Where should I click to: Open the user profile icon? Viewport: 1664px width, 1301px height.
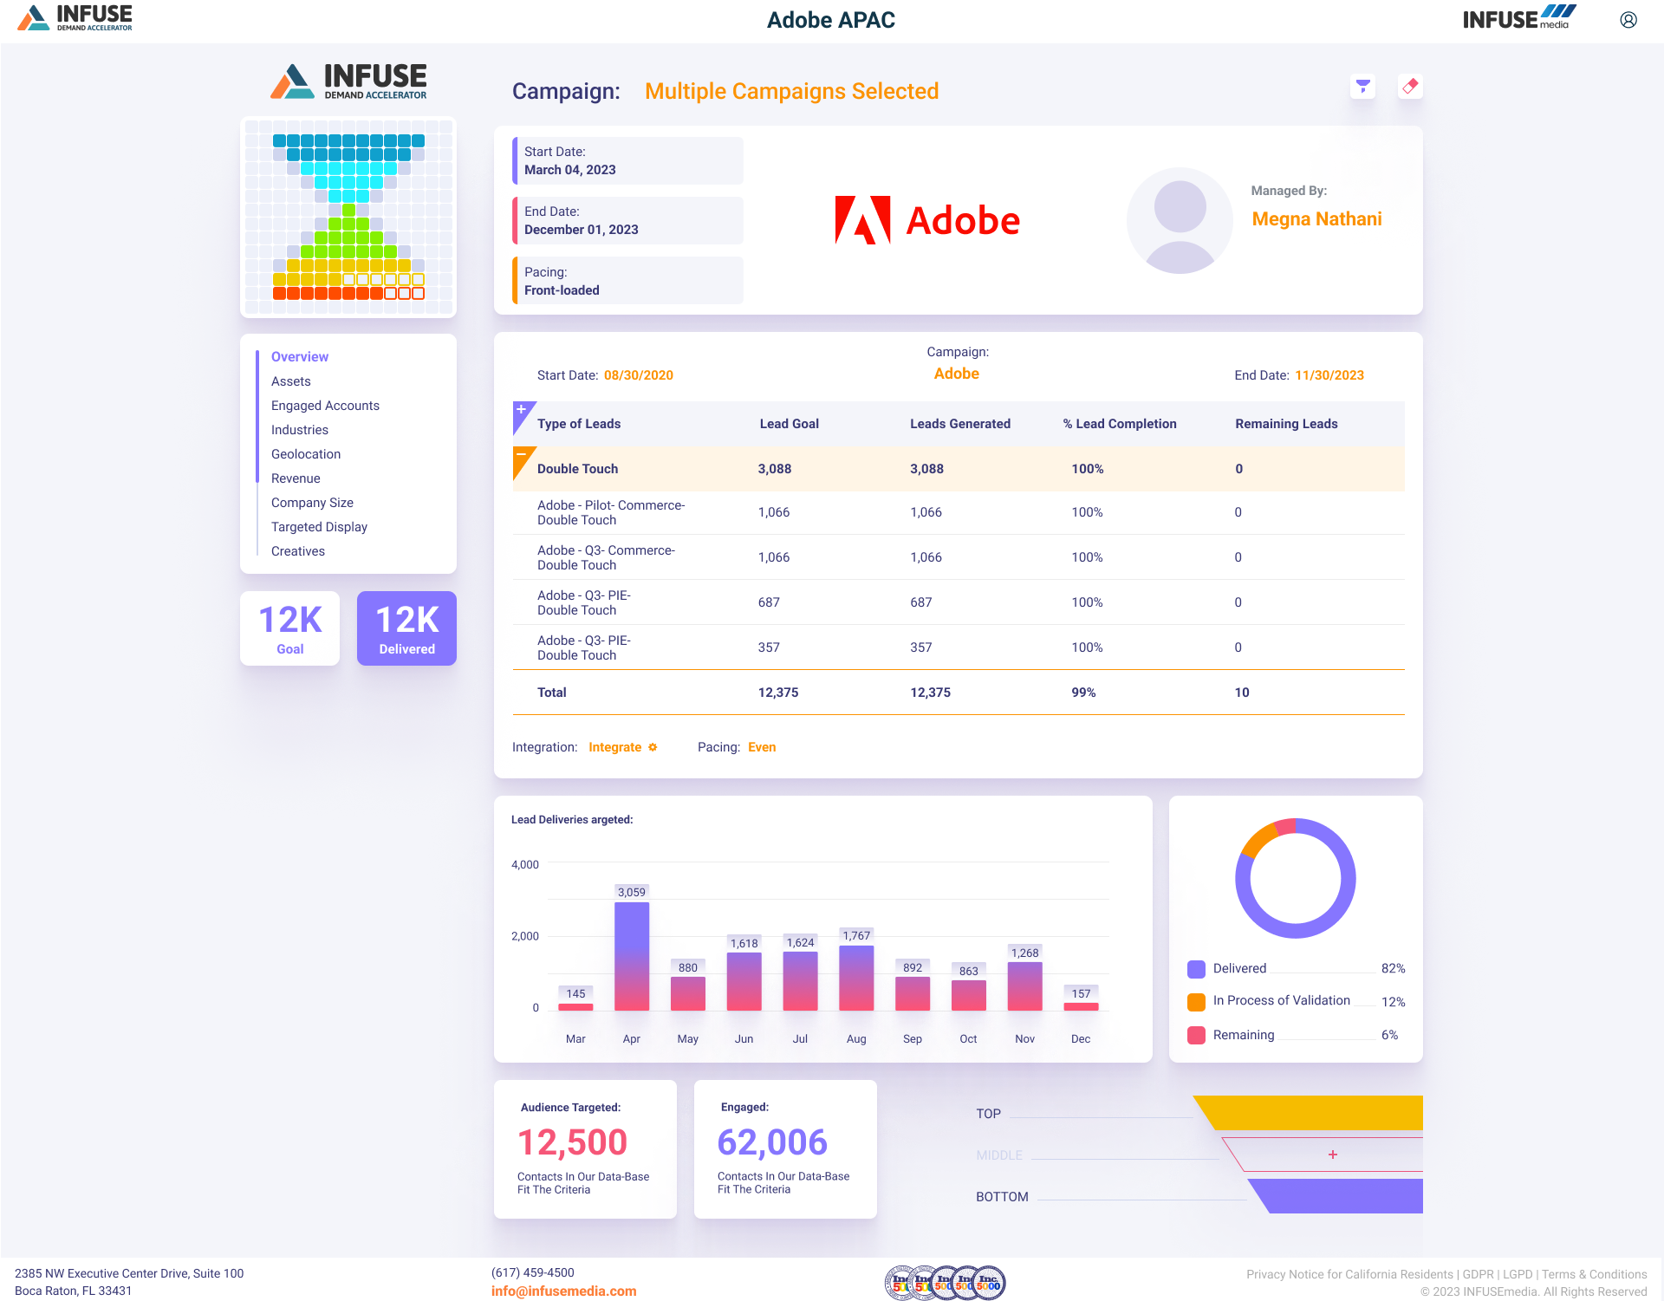pyautogui.click(x=1628, y=20)
